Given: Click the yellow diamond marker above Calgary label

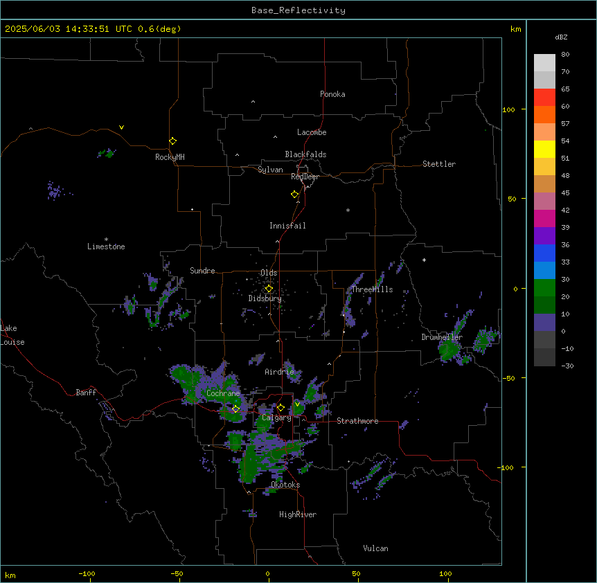Looking at the screenshot, I should coord(280,408).
